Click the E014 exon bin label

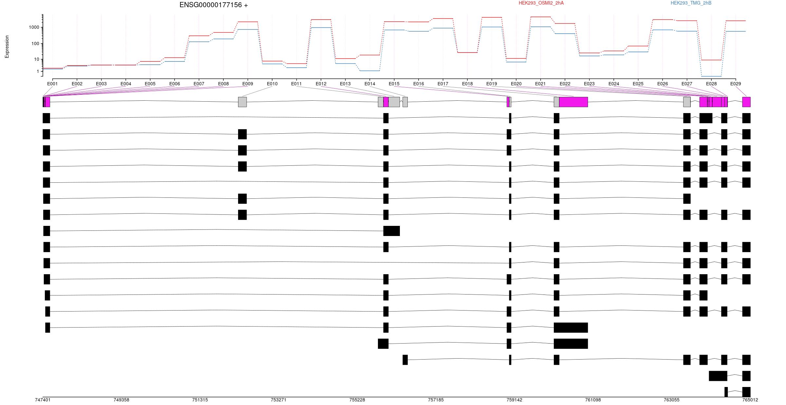pos(370,84)
